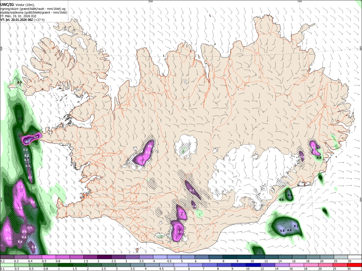Pick the dark navy swatch in lower legend
This screenshot has width=362, height=271.
click(x=253, y=265)
